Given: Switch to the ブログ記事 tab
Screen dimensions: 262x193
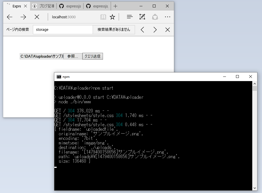Looking at the screenshot, I should click(x=43, y=6).
